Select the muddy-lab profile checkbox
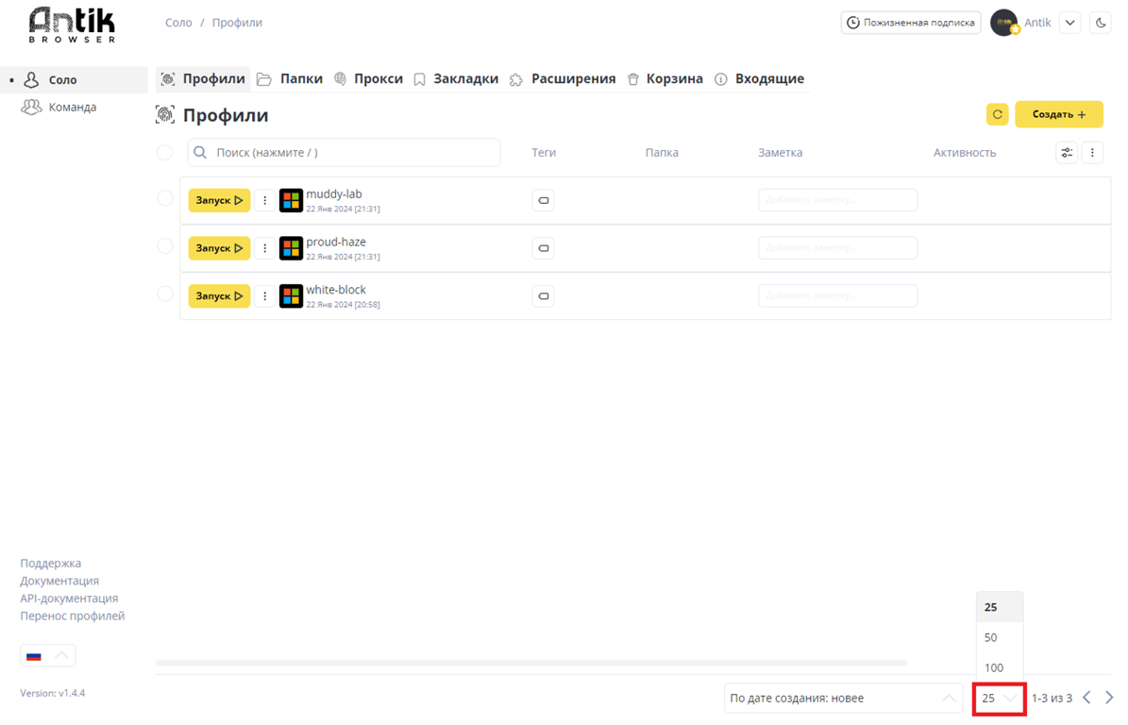The image size is (1128, 725). (x=165, y=198)
